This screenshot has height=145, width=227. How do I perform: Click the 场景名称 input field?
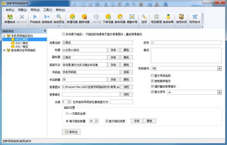point(98,42)
